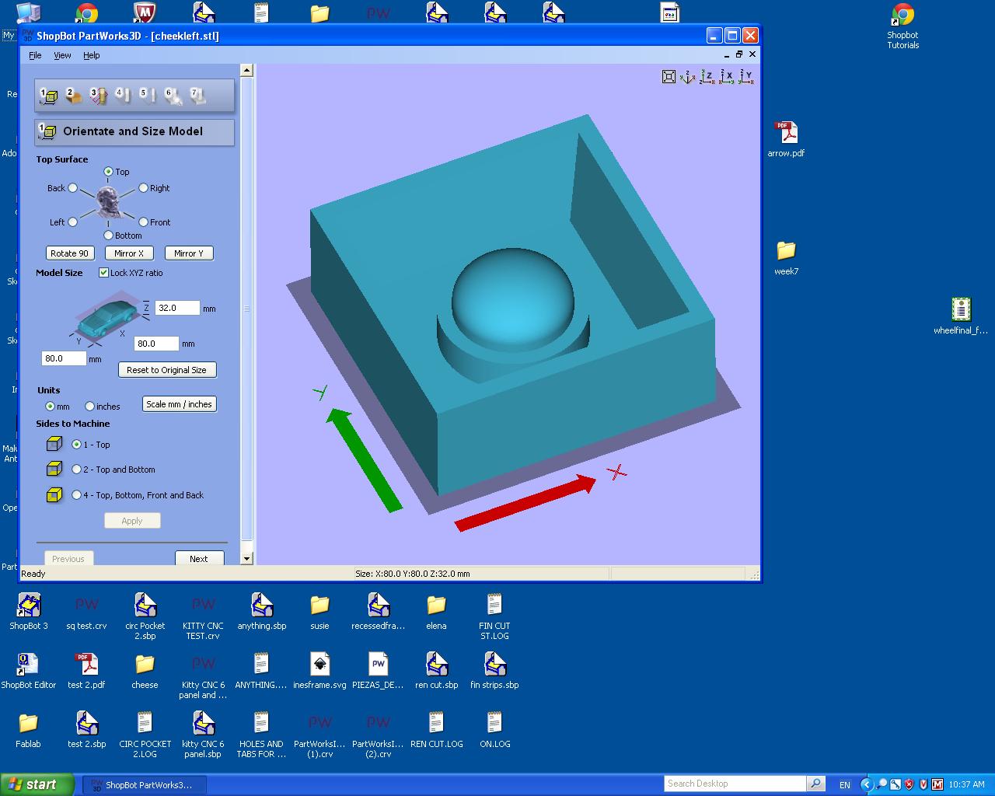Viewport: 995px width, 796px height.
Task: Select step 2 material block icon
Action: (x=74, y=96)
